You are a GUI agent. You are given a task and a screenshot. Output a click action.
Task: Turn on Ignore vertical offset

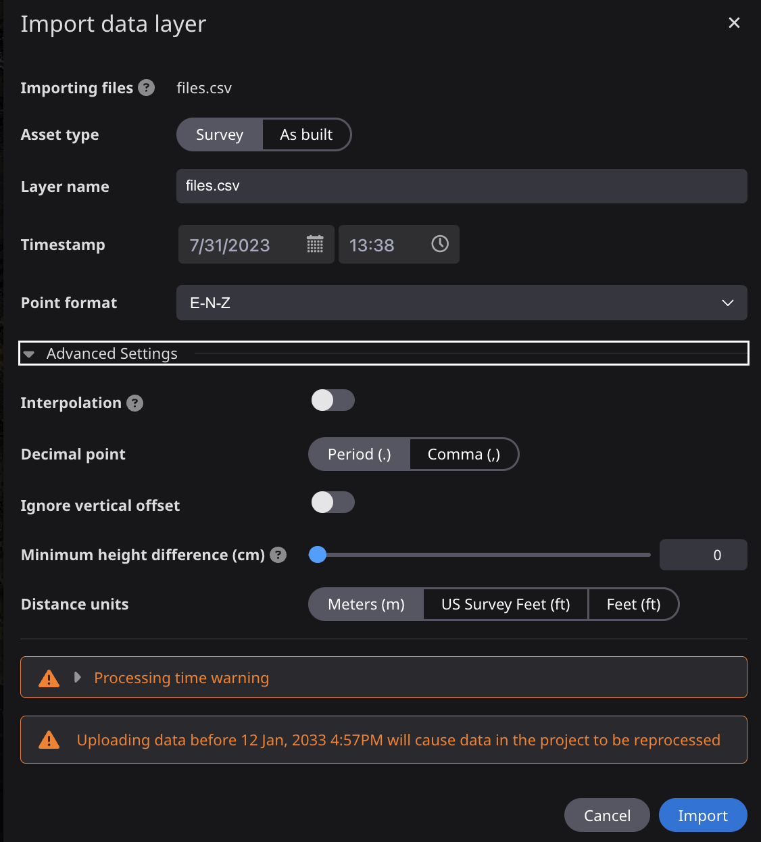coord(333,502)
